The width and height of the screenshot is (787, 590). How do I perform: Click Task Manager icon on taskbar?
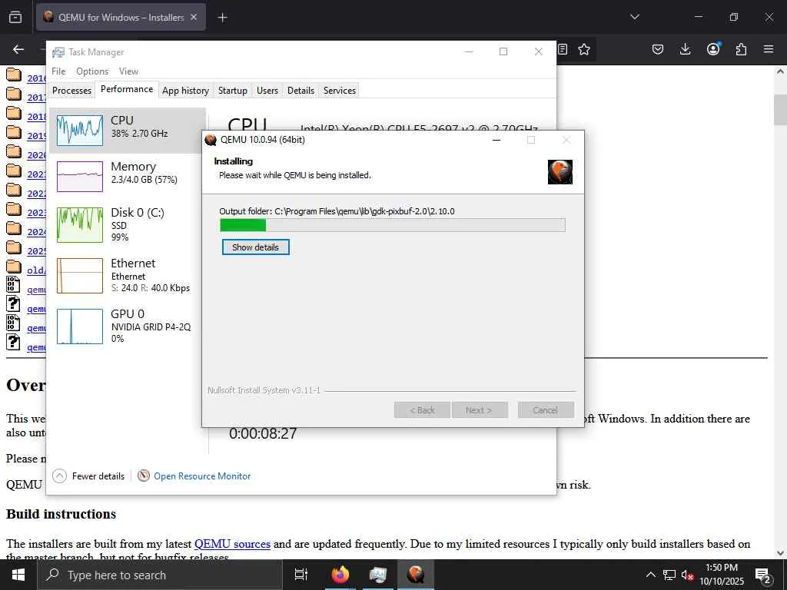click(377, 575)
